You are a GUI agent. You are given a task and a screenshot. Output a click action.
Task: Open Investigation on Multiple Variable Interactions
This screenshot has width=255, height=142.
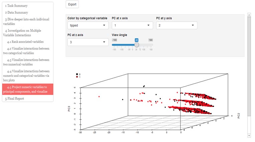(26, 33)
